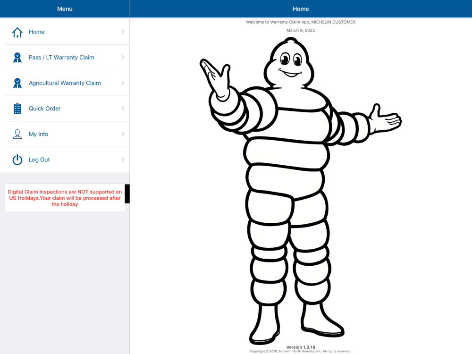Screen dimensions: 472x354
Task: Click the chevron on the Log Out row
Action: coord(123,160)
